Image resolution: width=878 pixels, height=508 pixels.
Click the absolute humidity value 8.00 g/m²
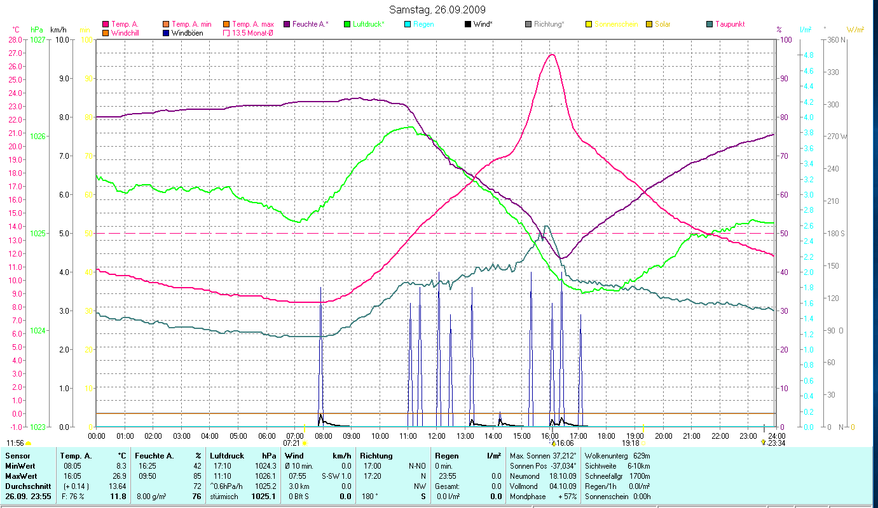[x=151, y=497]
